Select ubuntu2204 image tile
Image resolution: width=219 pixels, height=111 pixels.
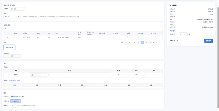click(9, 47)
